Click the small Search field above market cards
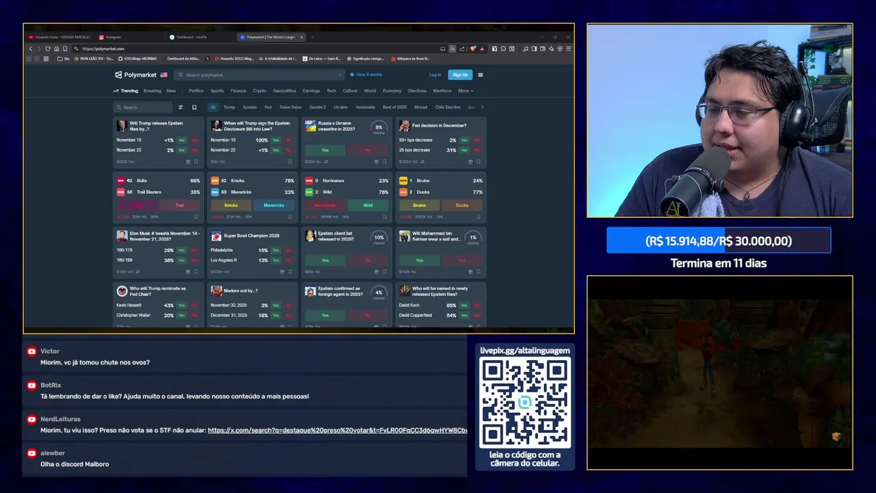This screenshot has width=876, height=493. [143, 107]
